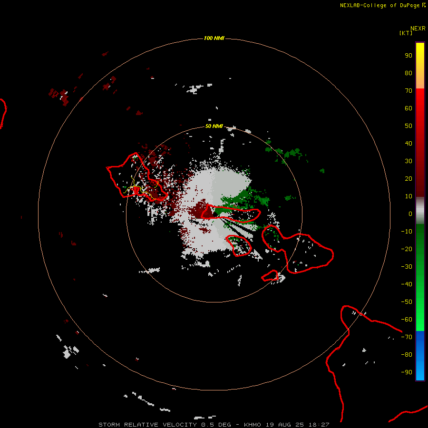Click the "100 NMI" range ring label
Viewport: 428px width, 428px height.
214,38
